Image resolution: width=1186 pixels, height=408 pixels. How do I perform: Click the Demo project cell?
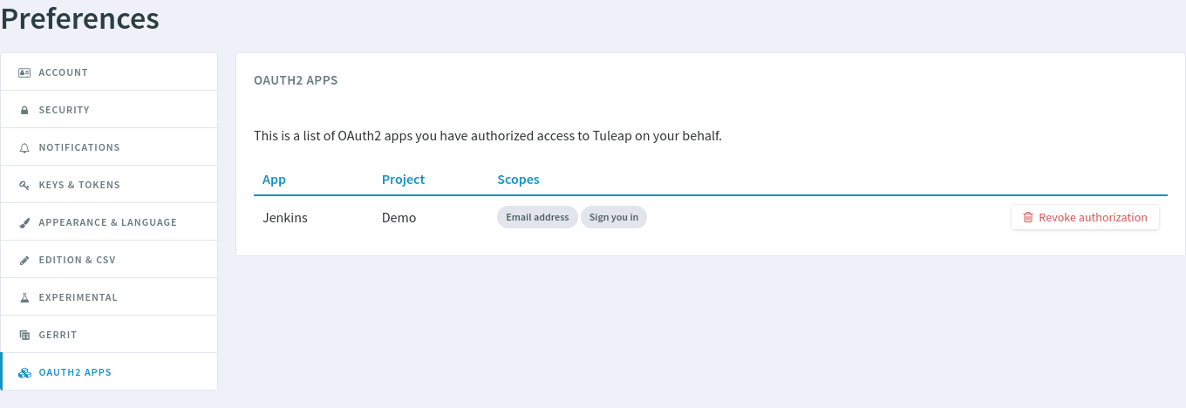(399, 218)
